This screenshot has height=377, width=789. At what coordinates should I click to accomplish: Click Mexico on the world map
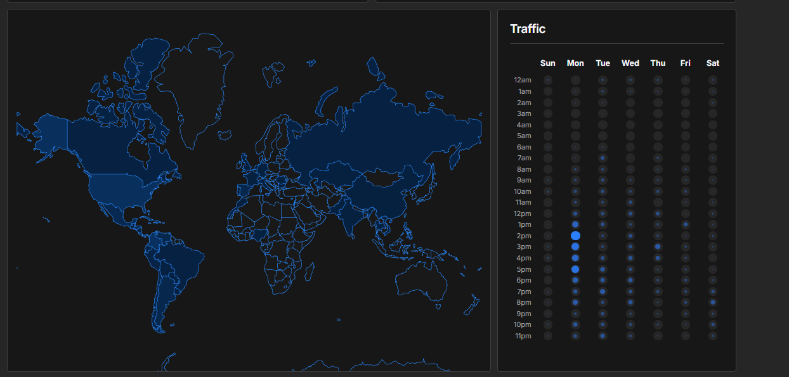pos(115,212)
